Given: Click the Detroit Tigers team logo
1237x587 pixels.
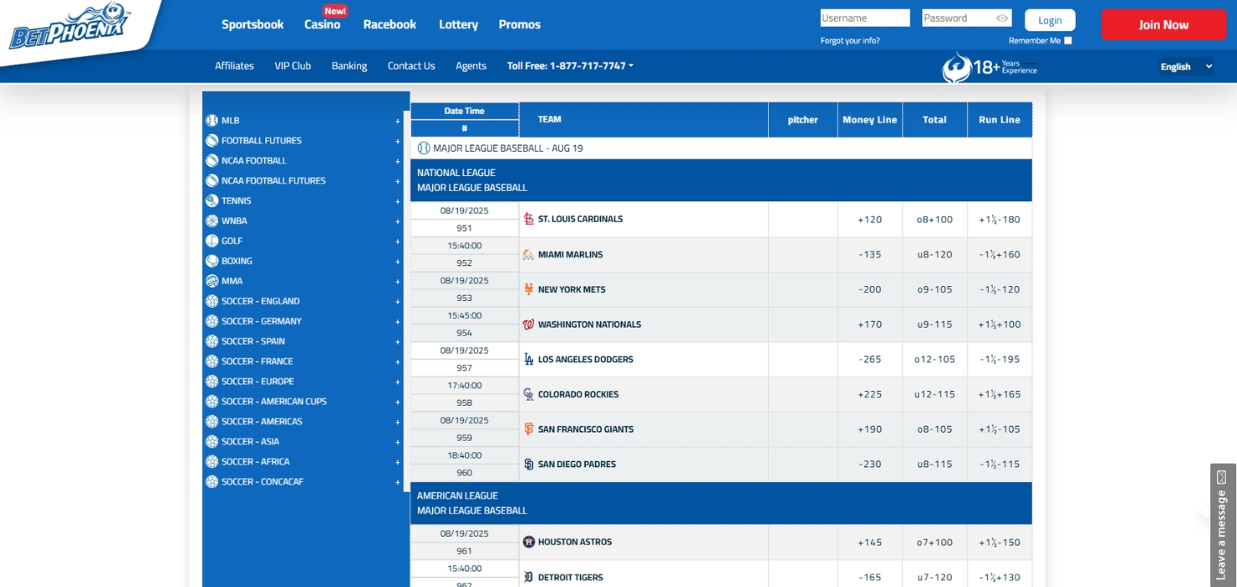Looking at the screenshot, I should click(x=529, y=577).
